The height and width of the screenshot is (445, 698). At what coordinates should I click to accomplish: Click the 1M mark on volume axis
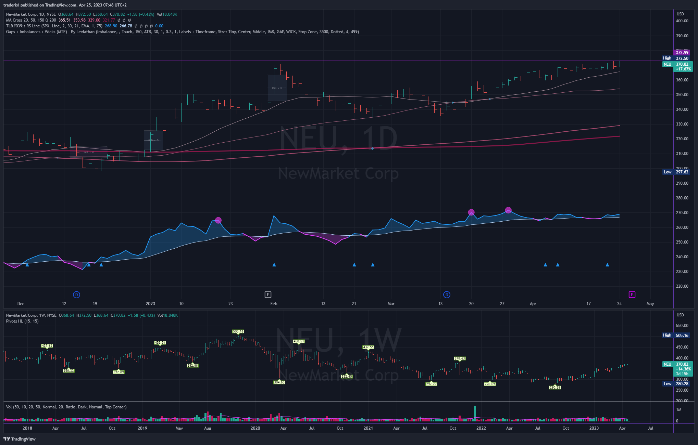click(679, 410)
